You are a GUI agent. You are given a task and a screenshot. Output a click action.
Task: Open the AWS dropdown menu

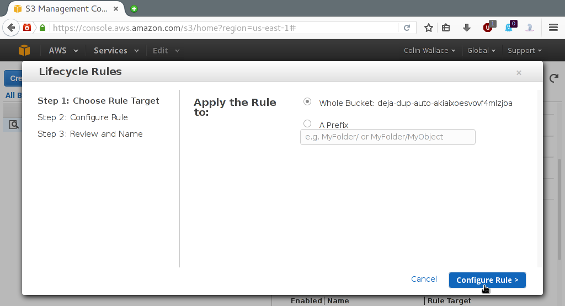[63, 51]
